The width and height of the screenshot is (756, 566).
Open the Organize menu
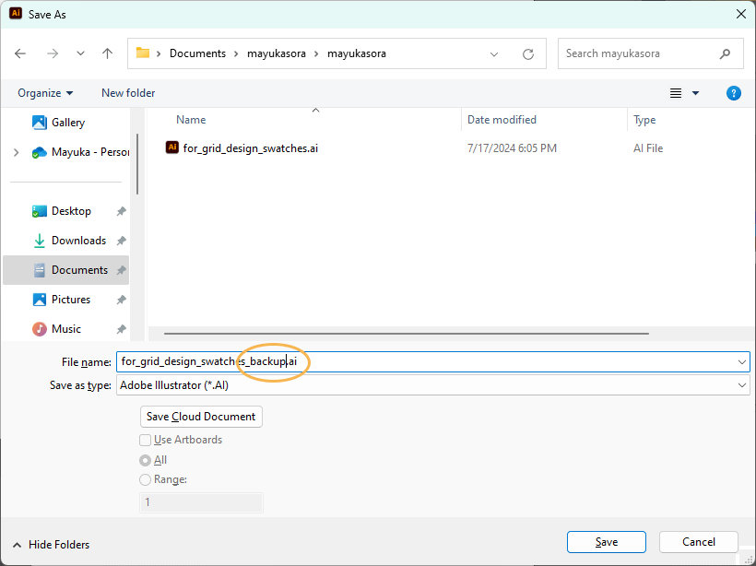[45, 93]
